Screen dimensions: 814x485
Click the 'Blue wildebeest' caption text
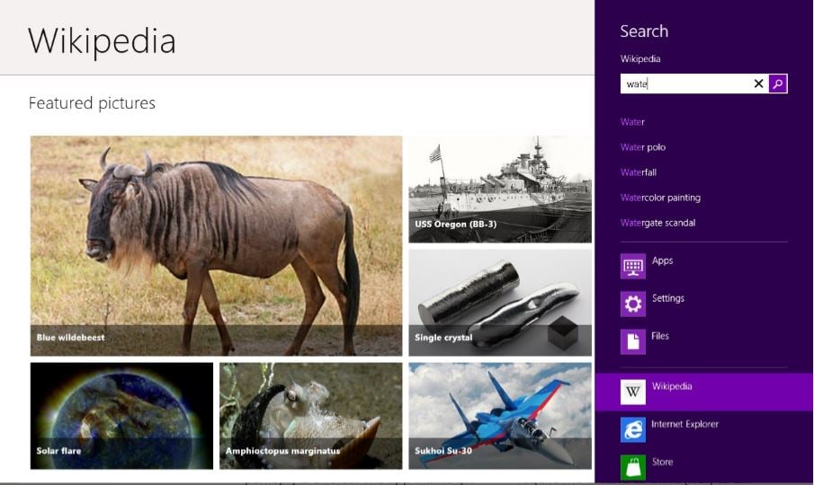[70, 338]
